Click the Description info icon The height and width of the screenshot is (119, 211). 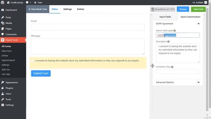[x=168, y=42]
